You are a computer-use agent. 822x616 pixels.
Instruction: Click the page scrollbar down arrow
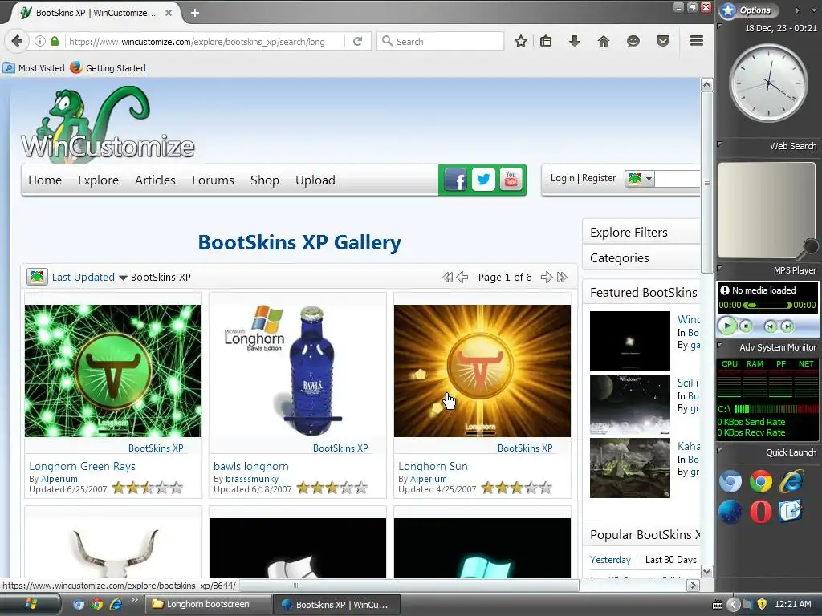tap(706, 571)
